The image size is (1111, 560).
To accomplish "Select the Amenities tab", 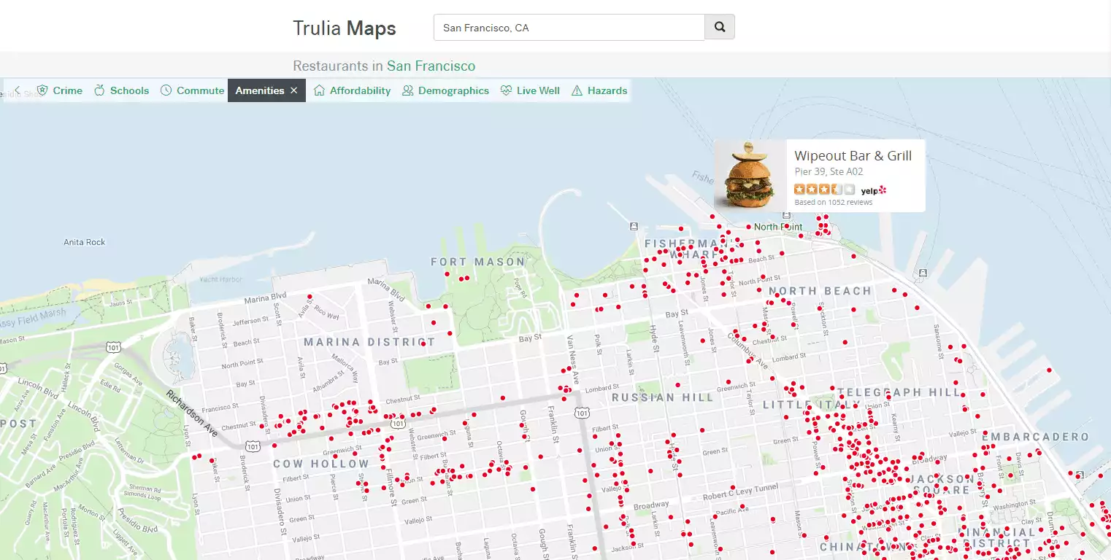I will tap(259, 90).
